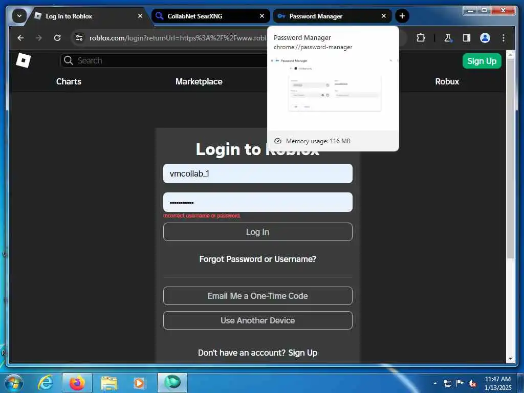This screenshot has width=524, height=393.
Task: Reload the Roblox login page
Action: tap(57, 38)
